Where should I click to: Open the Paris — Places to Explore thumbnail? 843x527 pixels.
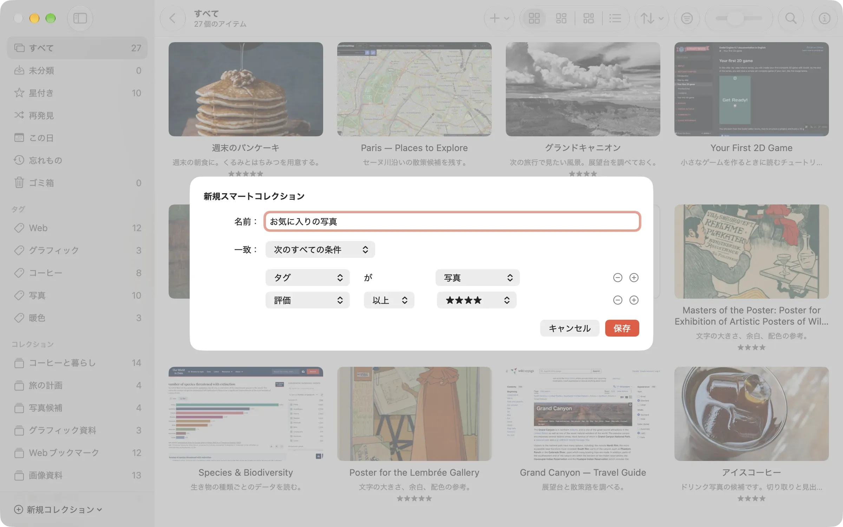click(414, 89)
